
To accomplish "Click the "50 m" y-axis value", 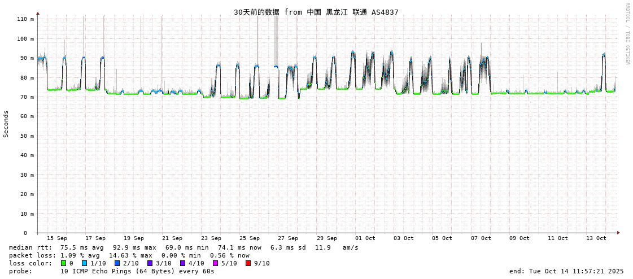I will (27, 136).
